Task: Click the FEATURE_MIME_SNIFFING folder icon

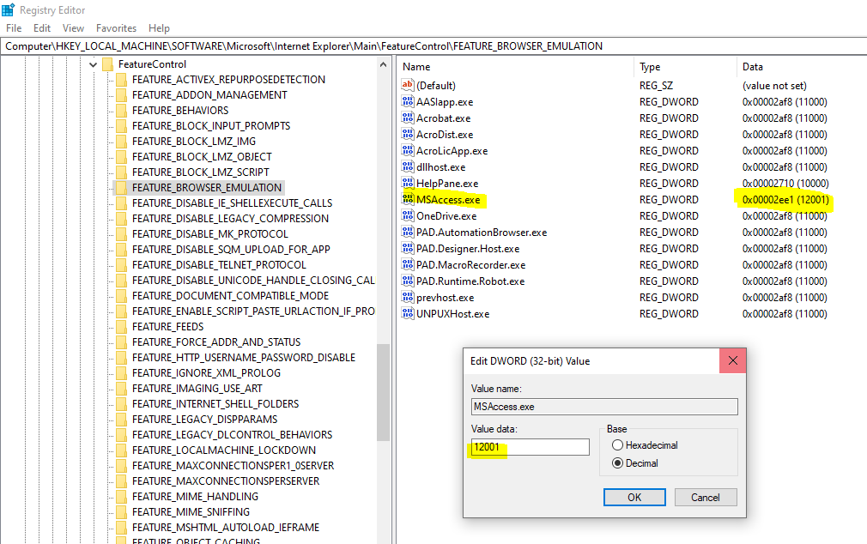Action: pos(122,512)
